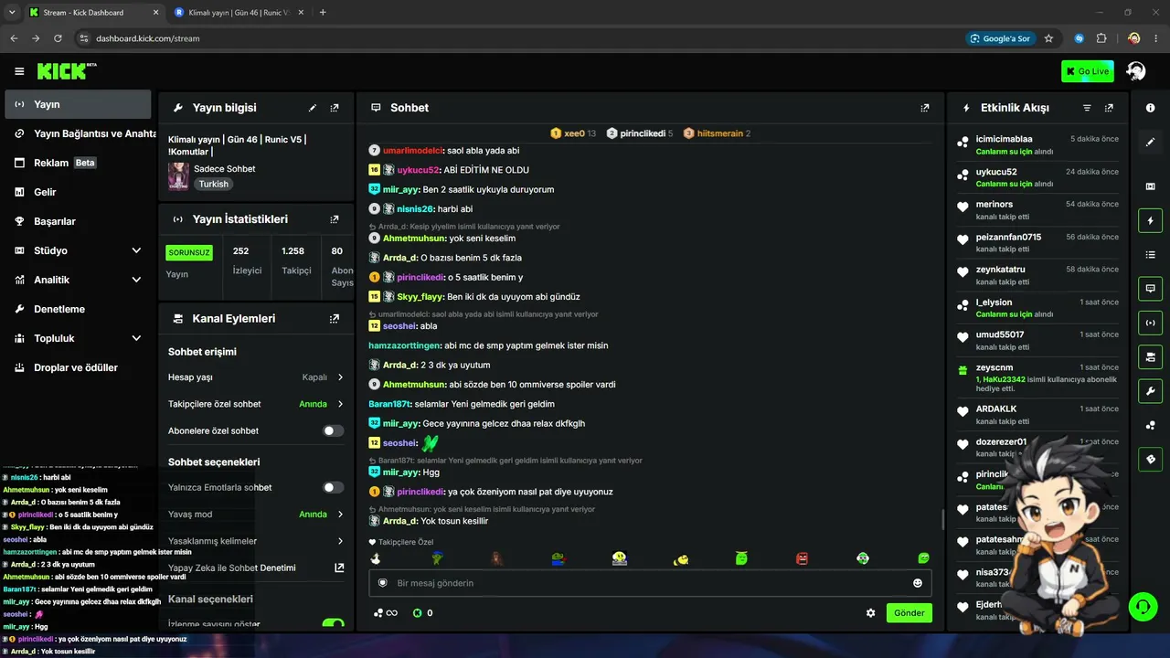Click the pinned gifter xee0 in chat header
The height and width of the screenshot is (658, 1170).
(x=573, y=133)
